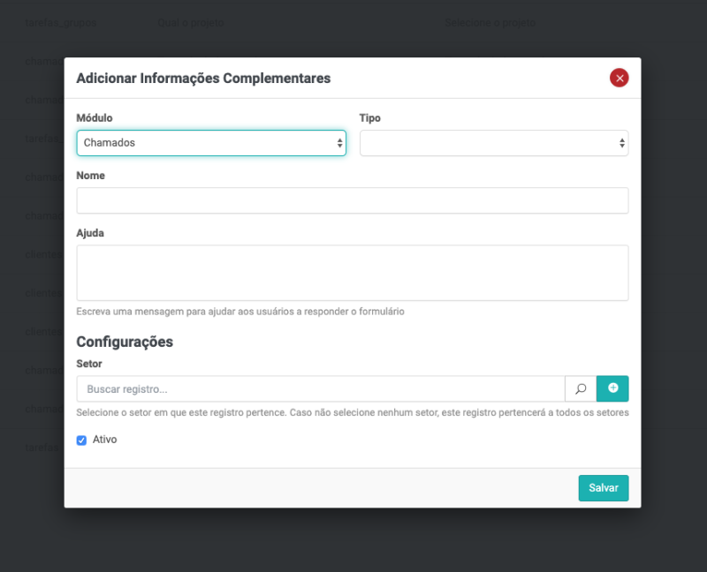This screenshot has height=572, width=707.
Task: Click the Tipo field label
Action: click(370, 118)
